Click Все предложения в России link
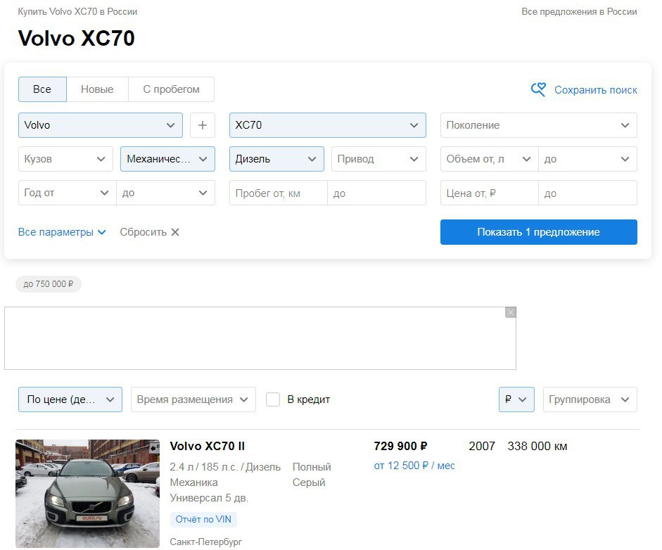Image resolution: width=662 pixels, height=550 pixels. click(x=579, y=12)
